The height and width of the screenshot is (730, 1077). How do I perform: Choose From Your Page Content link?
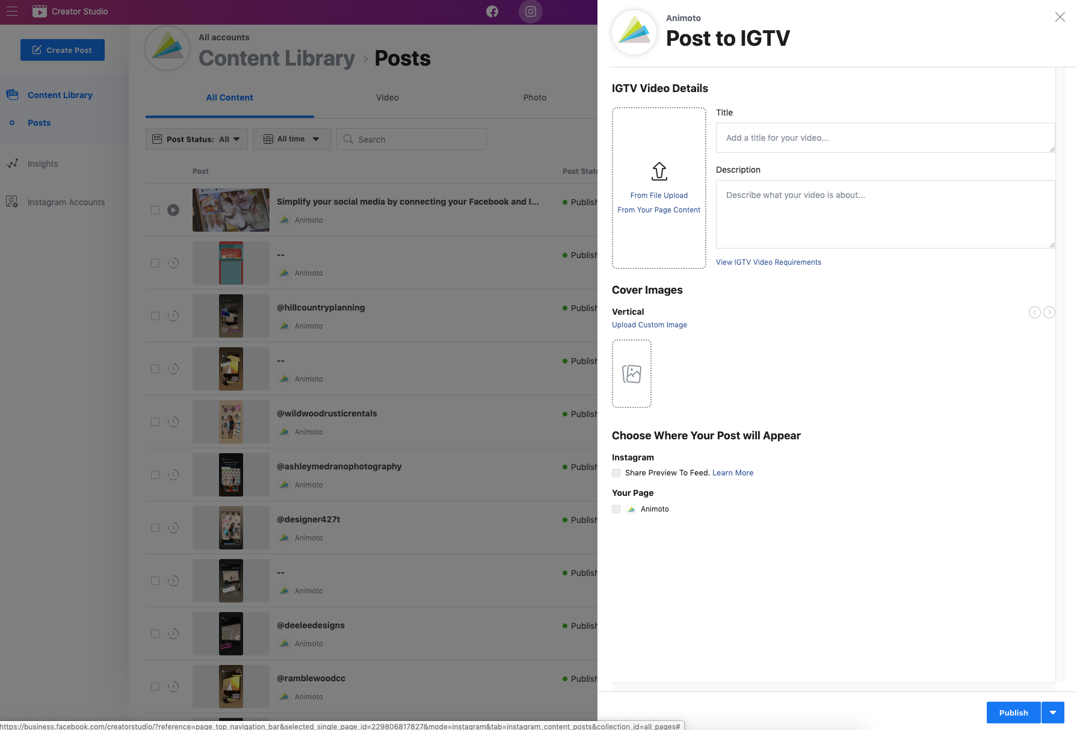(x=659, y=210)
